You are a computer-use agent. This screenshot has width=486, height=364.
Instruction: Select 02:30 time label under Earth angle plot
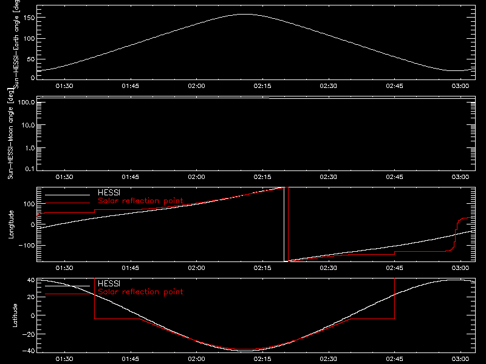click(x=329, y=86)
